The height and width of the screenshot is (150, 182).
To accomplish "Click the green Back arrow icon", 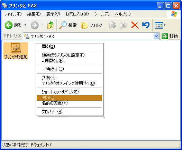I will point(8,25).
